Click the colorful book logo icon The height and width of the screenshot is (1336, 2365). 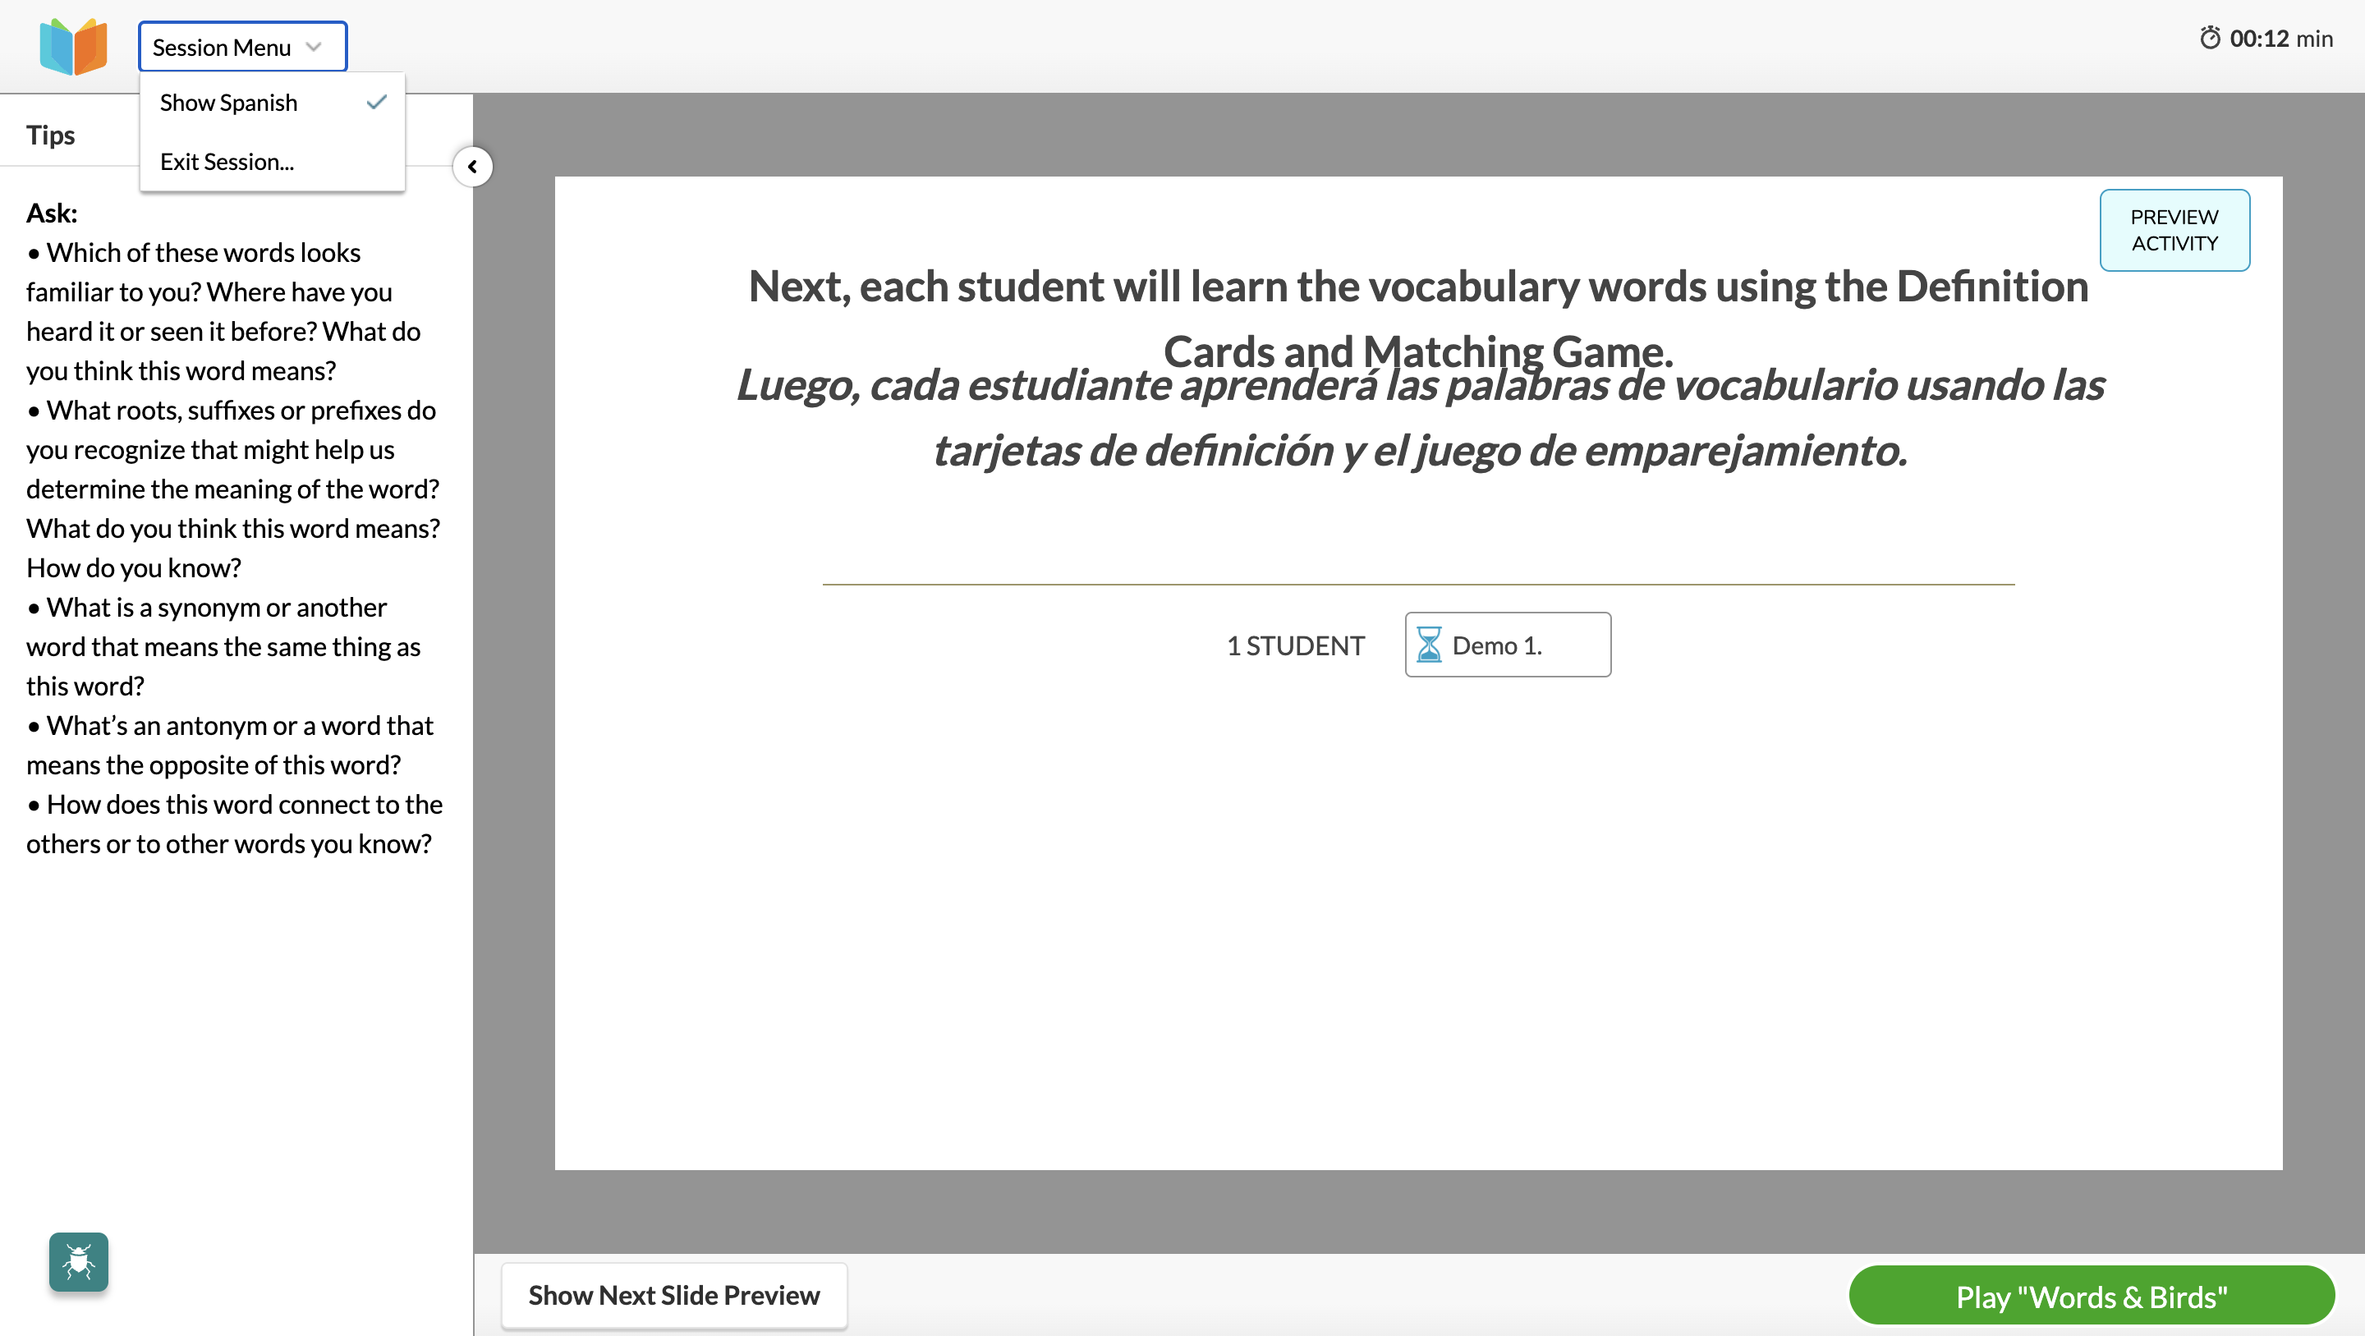pyautogui.click(x=73, y=46)
